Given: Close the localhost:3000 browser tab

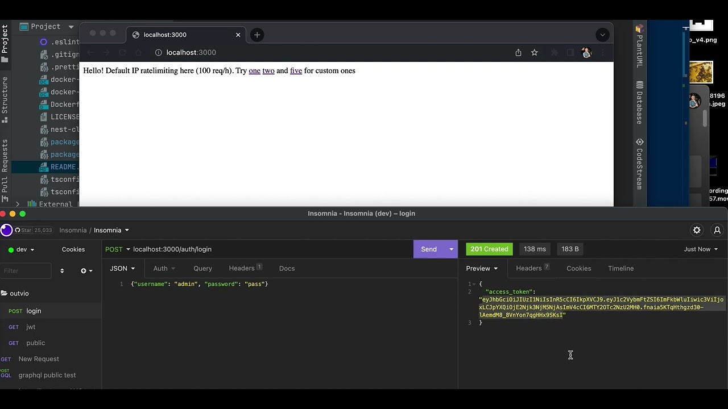Looking at the screenshot, I should [238, 35].
